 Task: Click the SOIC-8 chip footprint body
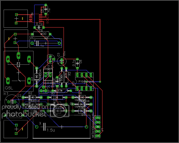click(36, 18)
